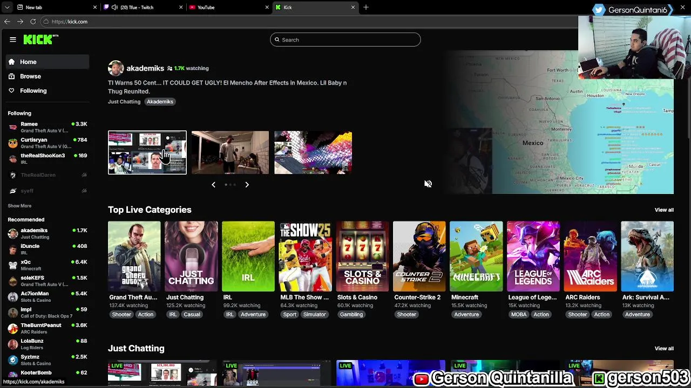Expand Following list with Show more
Viewport: 691px width, 388px height.
[x=19, y=206]
